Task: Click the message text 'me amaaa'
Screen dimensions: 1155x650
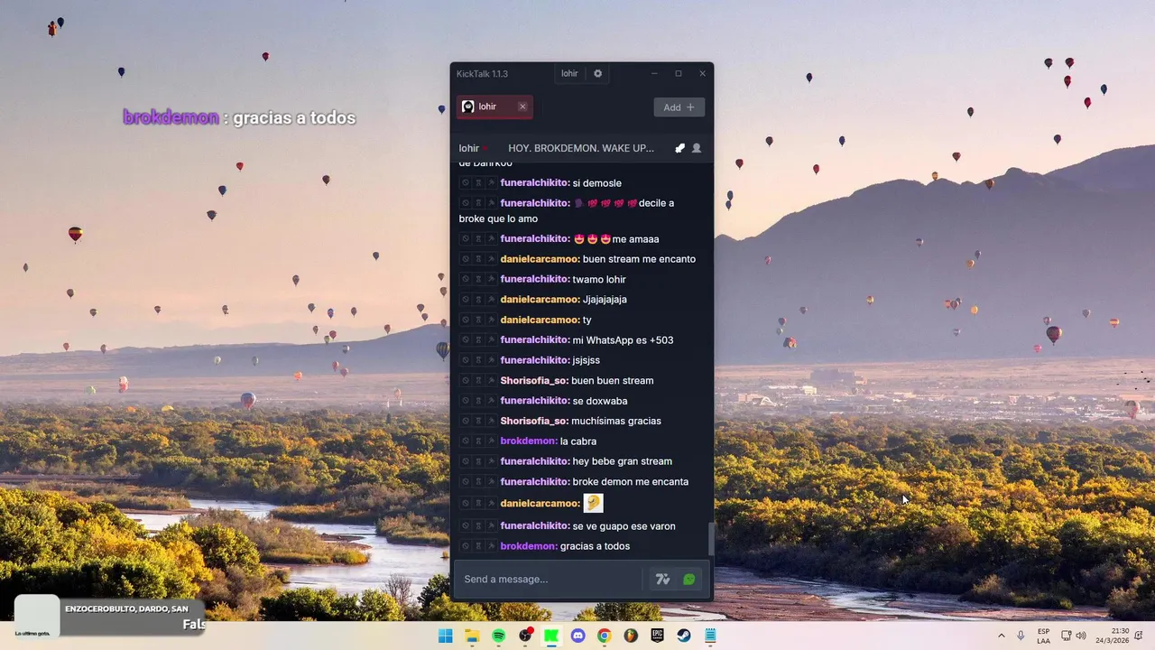Action: click(636, 239)
